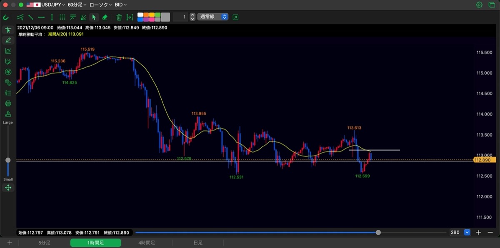Viewport: 500px width, 248px height.
Task: Click the printer icon in sidebar
Action: pyautogui.click(x=8, y=103)
